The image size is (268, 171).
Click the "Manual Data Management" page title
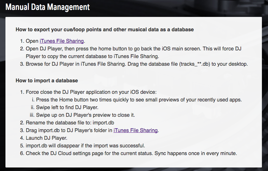click(47, 7)
